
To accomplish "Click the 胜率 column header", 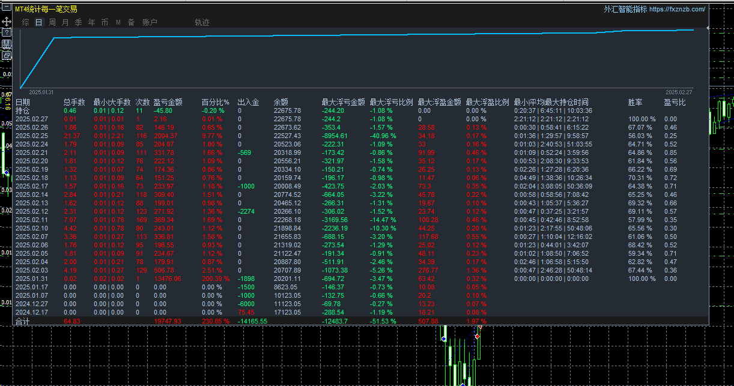I will click(635, 103).
